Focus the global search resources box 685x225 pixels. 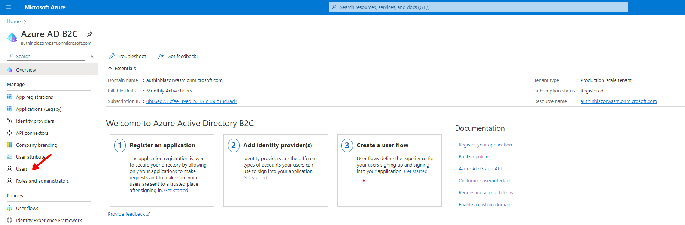(x=478, y=7)
